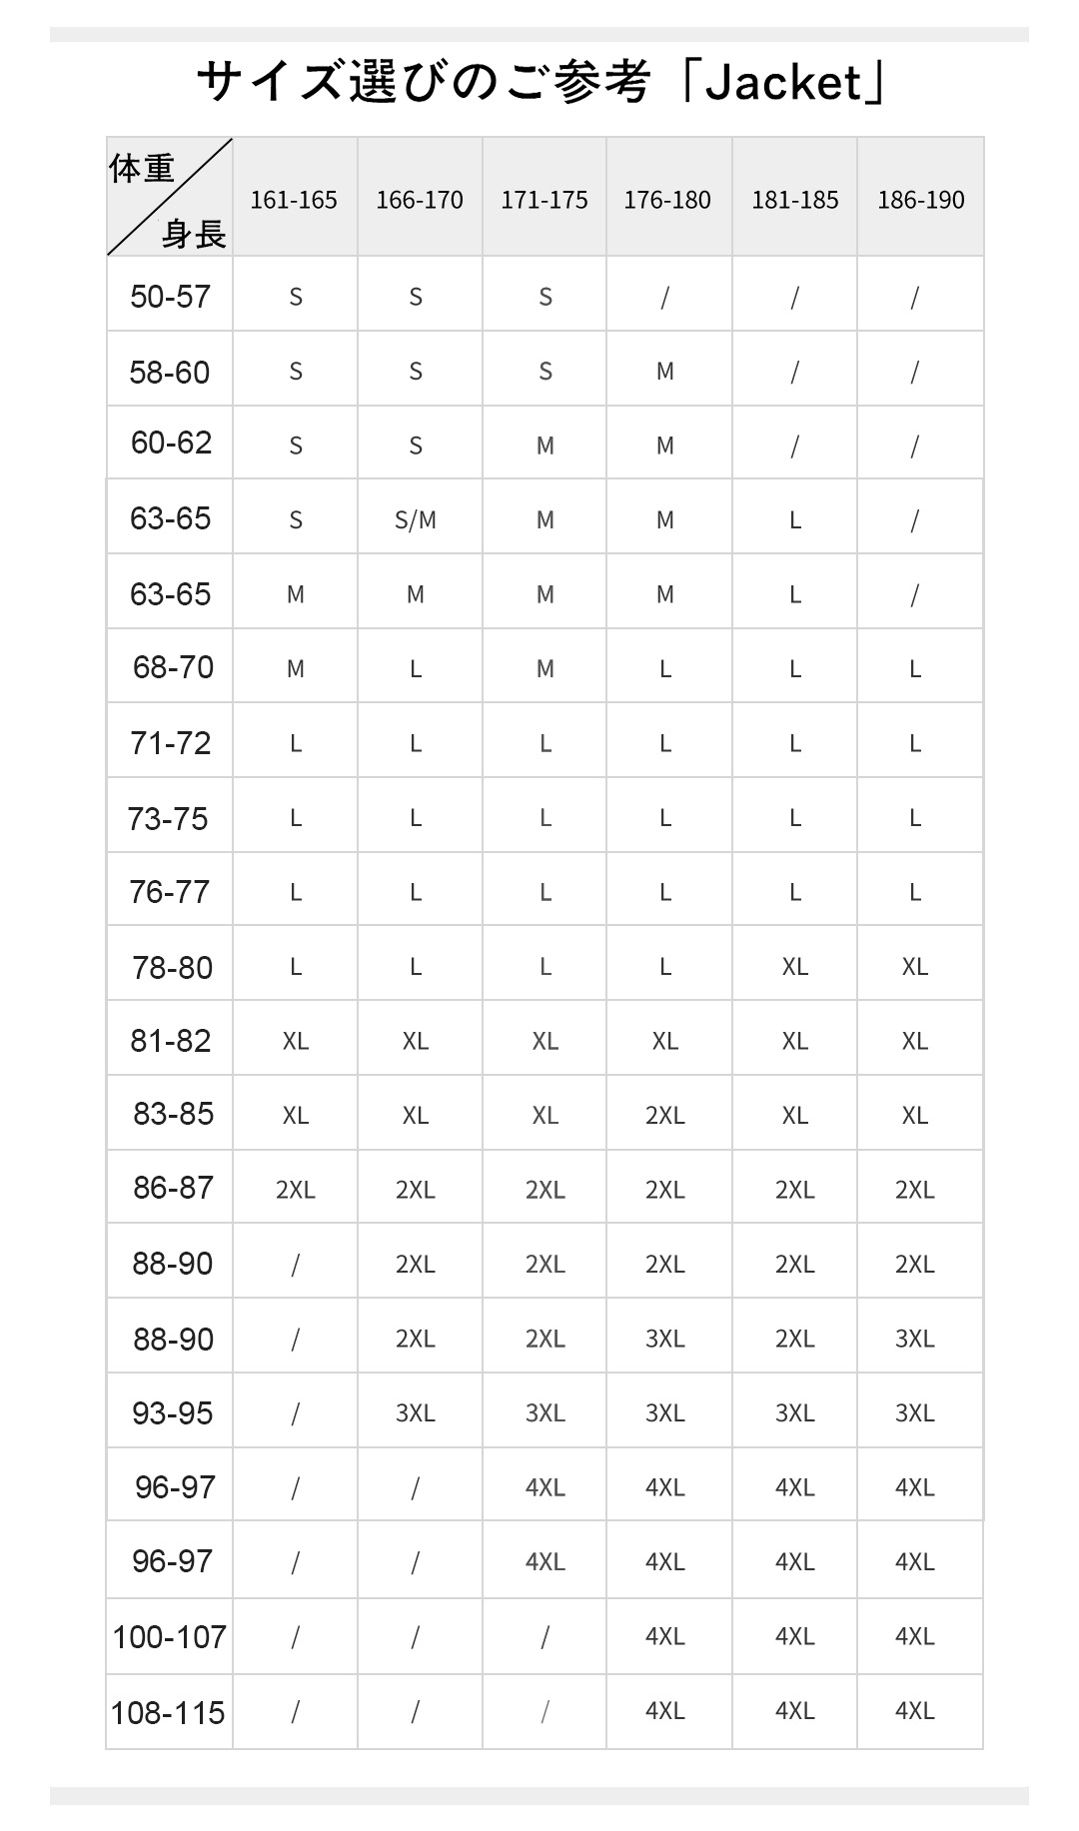Select the 68-70 row label
This screenshot has height=1831, width=1079.
pos(173,667)
